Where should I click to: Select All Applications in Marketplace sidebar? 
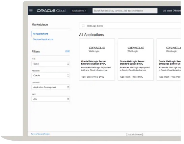pos(41,34)
